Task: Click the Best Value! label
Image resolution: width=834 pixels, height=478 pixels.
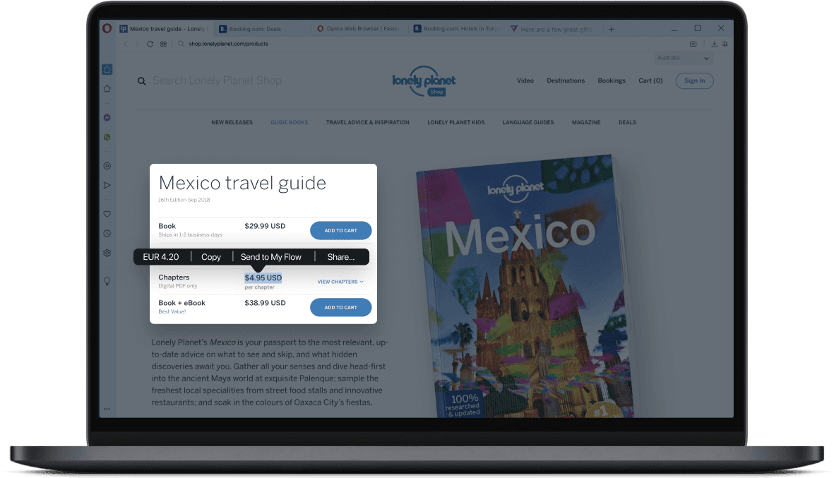Action: [x=172, y=311]
